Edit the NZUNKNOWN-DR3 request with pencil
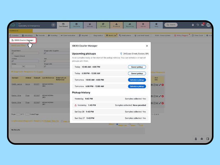The height and width of the screenshot is (165, 220). coord(160,96)
